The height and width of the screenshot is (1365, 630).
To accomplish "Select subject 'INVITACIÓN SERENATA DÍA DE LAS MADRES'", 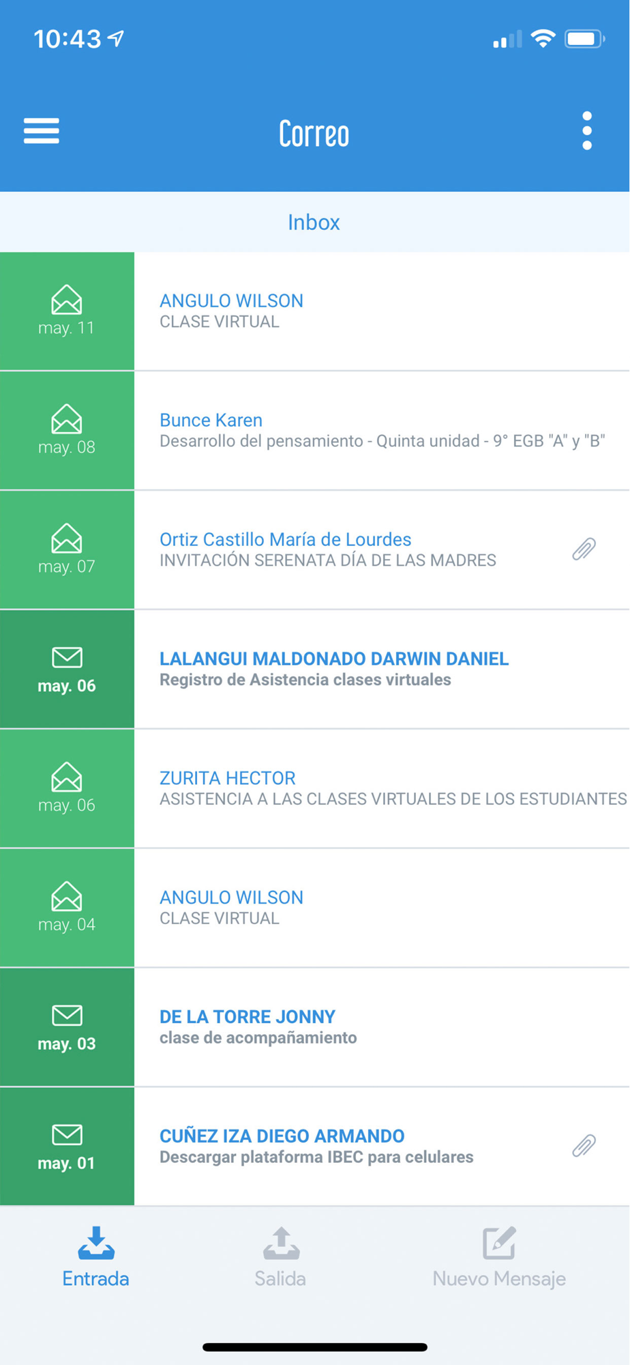I will [328, 560].
